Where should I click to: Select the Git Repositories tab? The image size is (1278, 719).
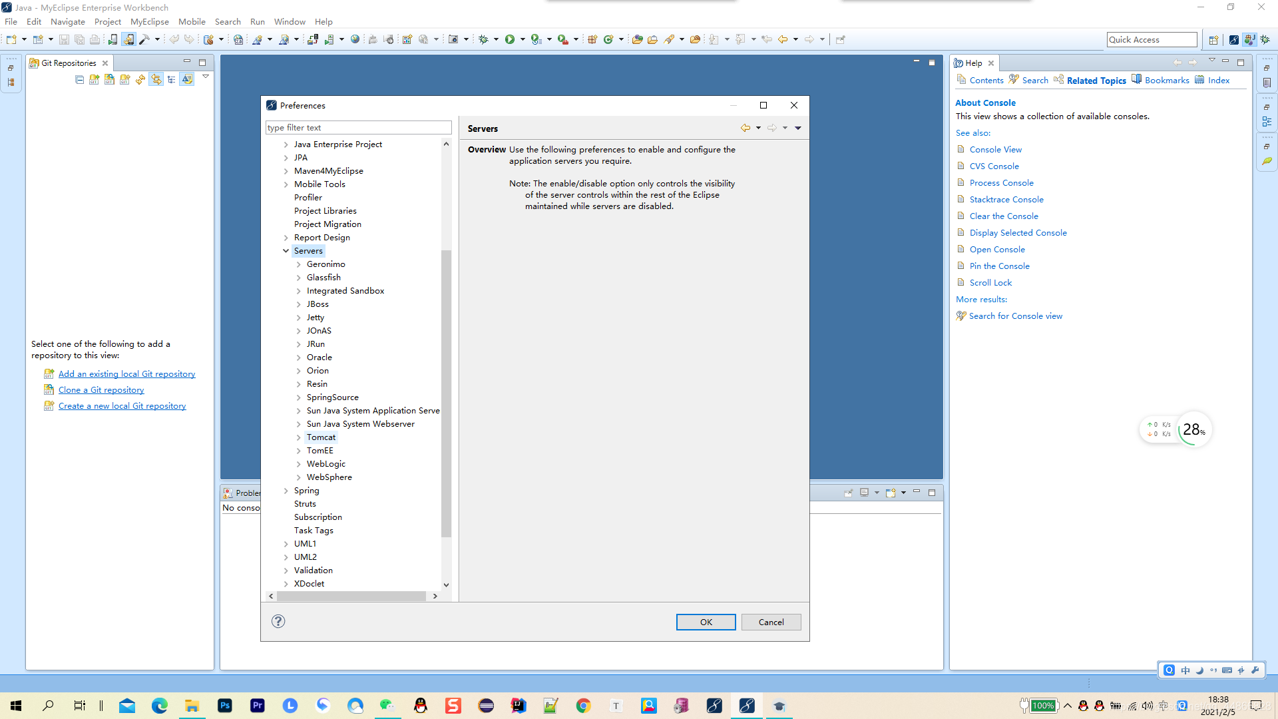(69, 63)
